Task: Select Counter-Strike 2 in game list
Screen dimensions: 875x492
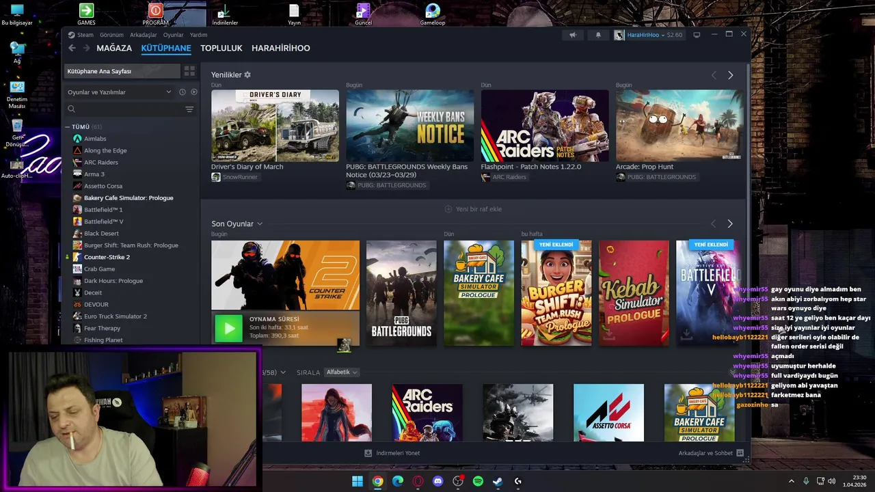Action: [x=107, y=257]
